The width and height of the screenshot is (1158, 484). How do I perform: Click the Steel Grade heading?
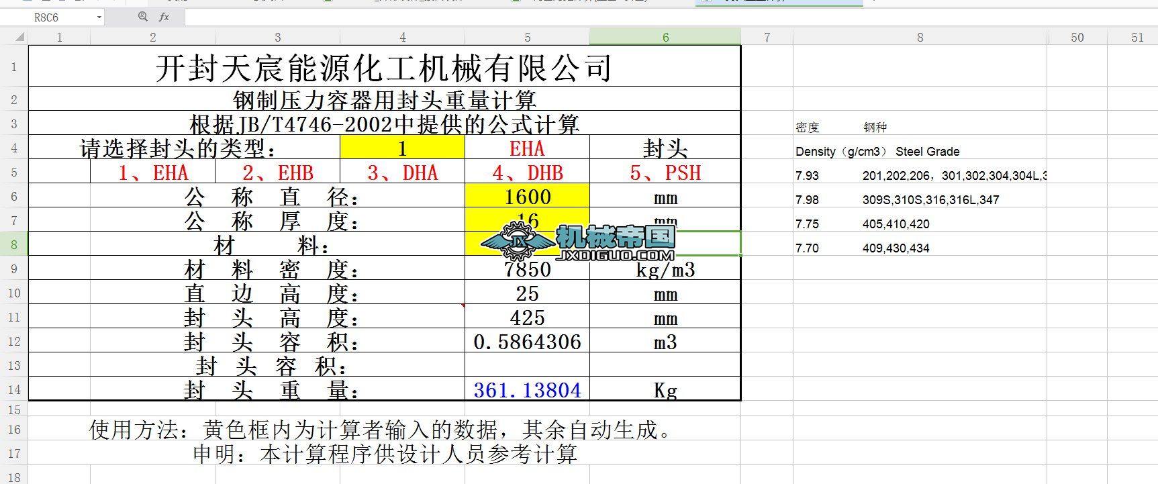[x=927, y=151]
